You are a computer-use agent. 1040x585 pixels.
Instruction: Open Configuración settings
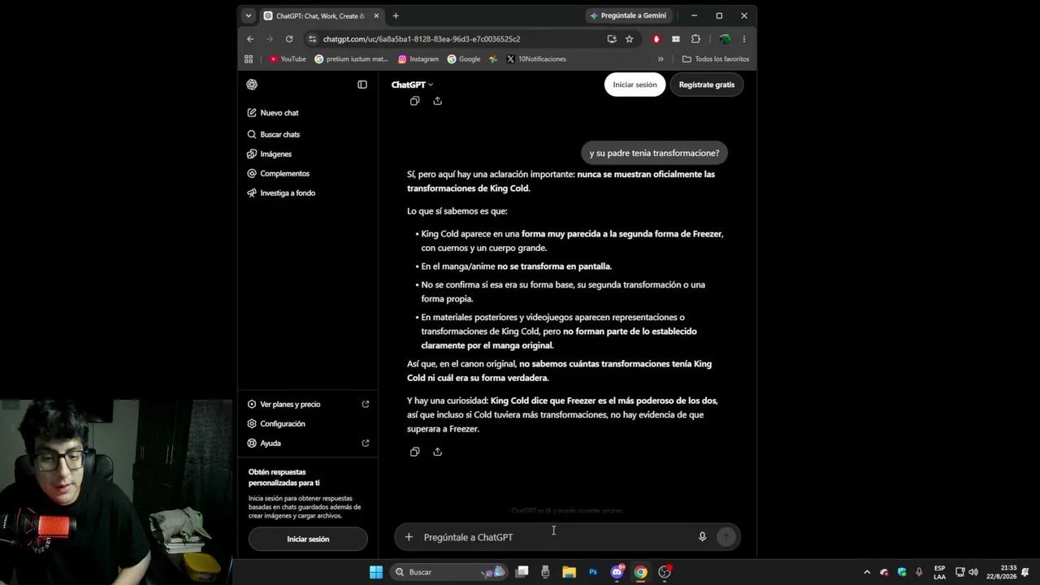(x=308, y=423)
